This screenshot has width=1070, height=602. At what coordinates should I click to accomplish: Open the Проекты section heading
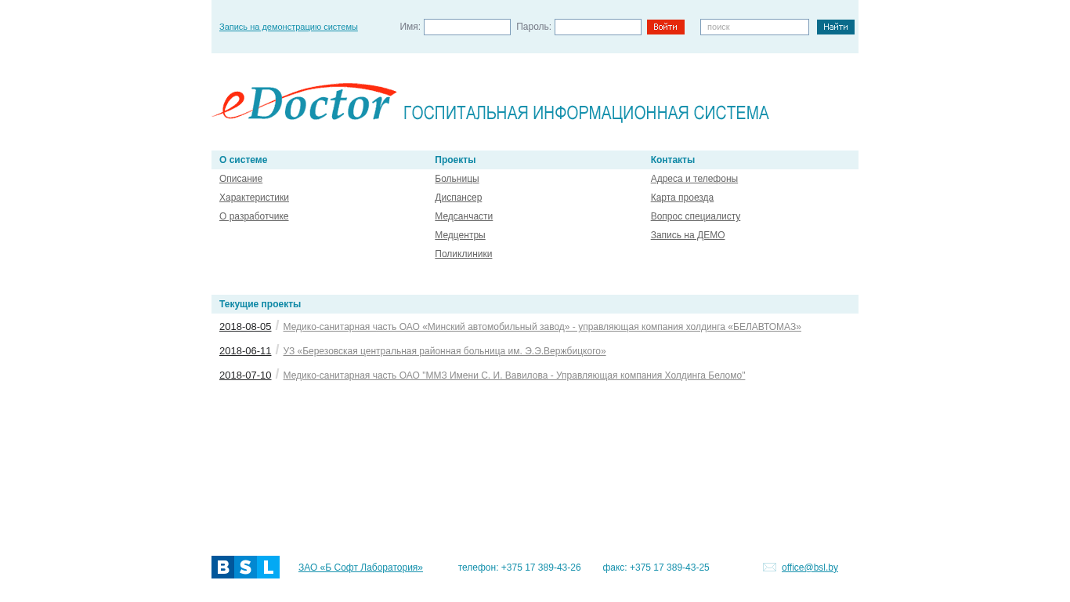pos(455,160)
